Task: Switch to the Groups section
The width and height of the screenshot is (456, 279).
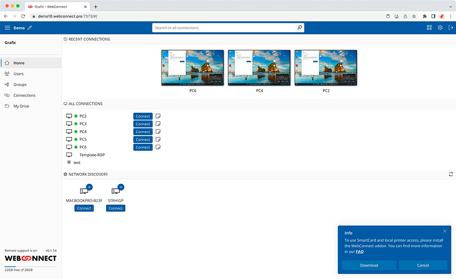Action: point(18,84)
